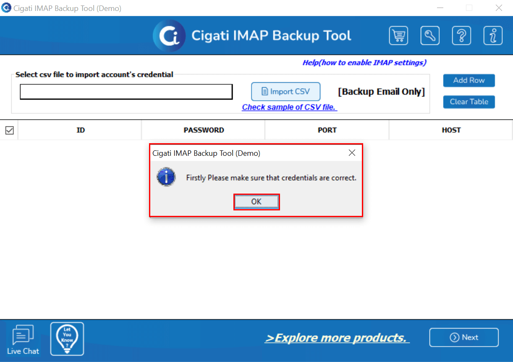Click the Import CSV button
The image size is (513, 362).
click(285, 91)
